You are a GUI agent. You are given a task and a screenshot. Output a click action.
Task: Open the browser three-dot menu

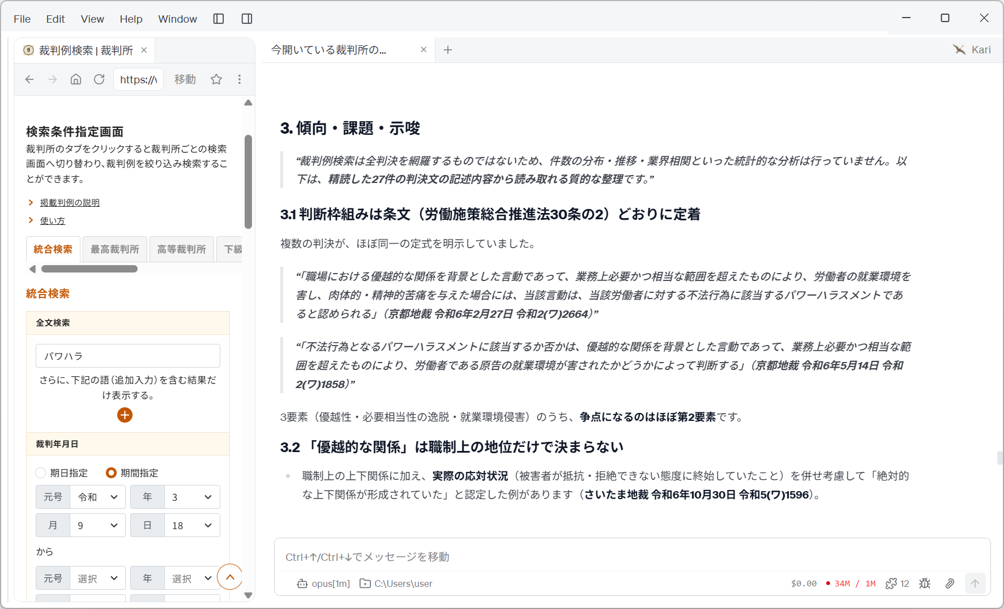(x=240, y=79)
